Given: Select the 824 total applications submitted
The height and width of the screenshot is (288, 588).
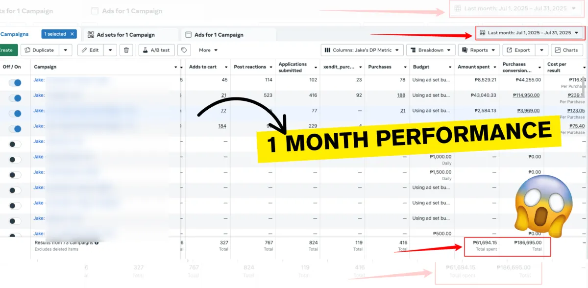Looking at the screenshot, I should [x=313, y=242].
